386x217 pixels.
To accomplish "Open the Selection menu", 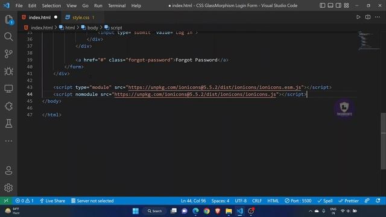I will click(x=51, y=5).
